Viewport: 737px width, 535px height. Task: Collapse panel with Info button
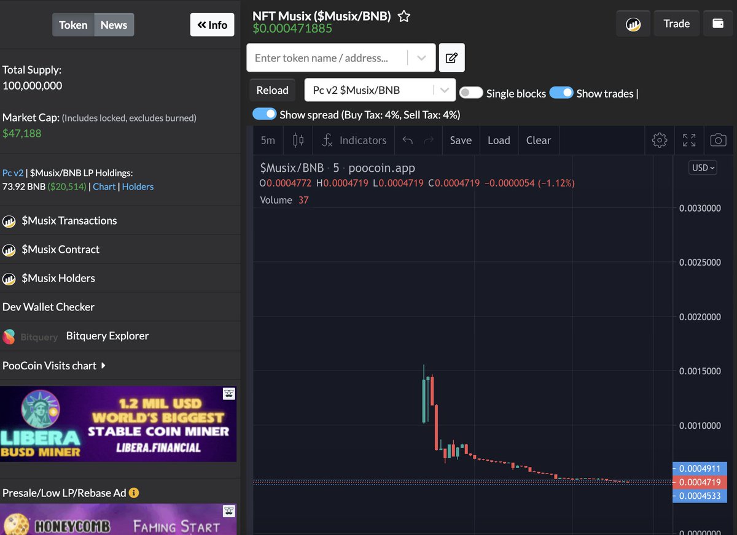tap(212, 25)
